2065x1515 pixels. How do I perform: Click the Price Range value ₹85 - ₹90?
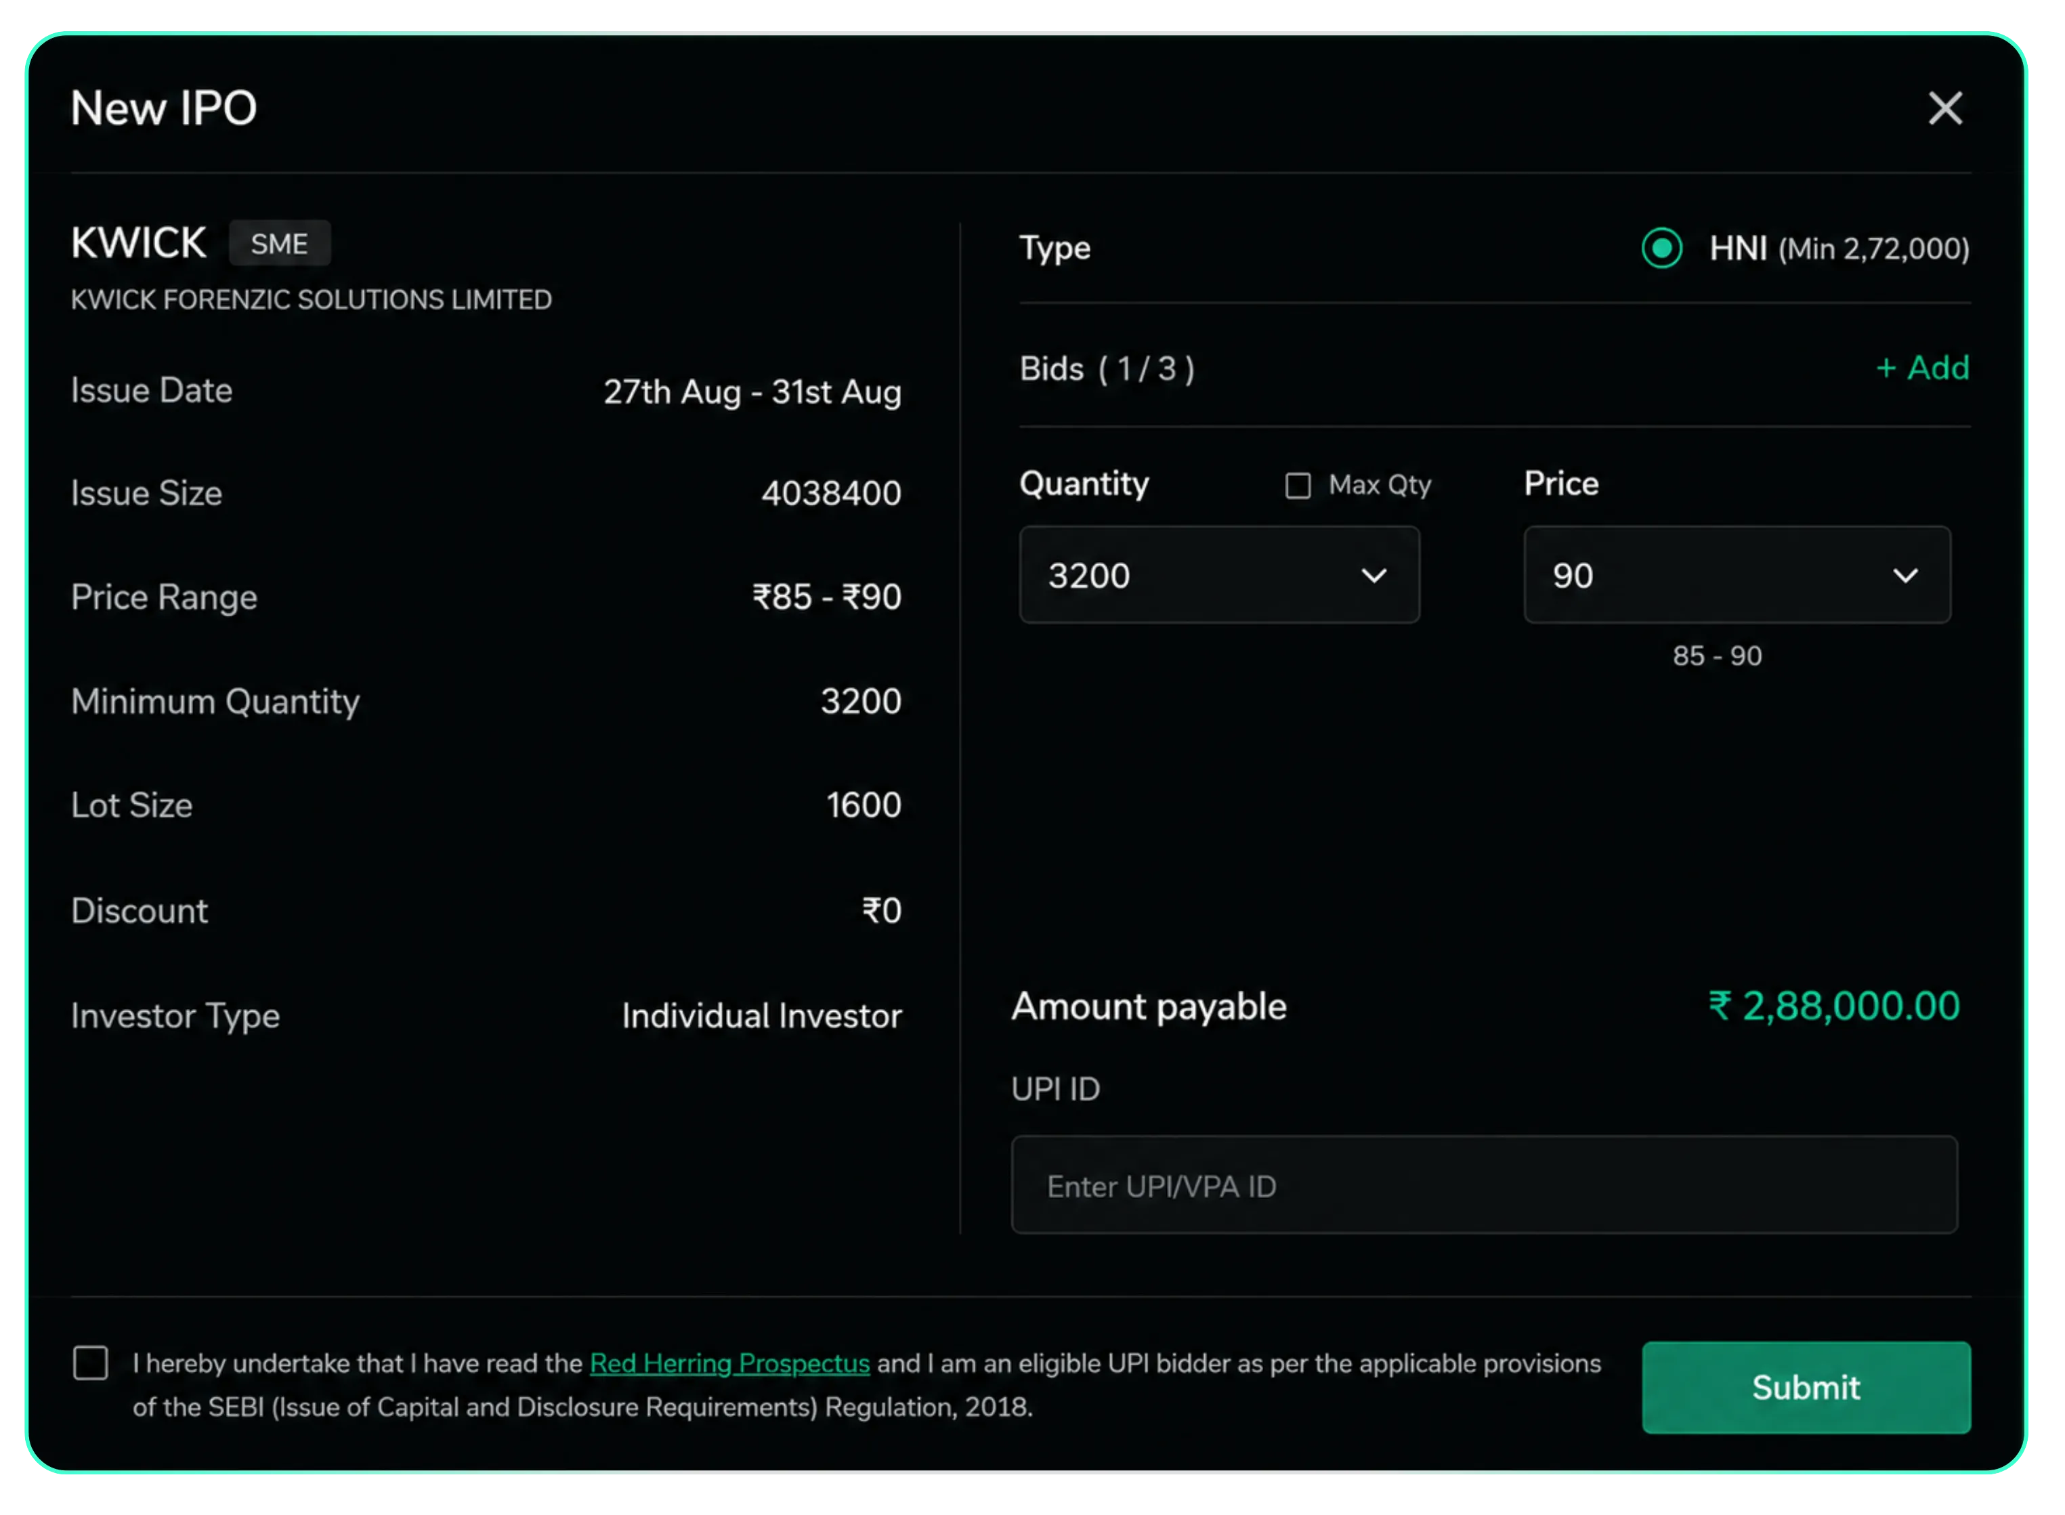(826, 597)
